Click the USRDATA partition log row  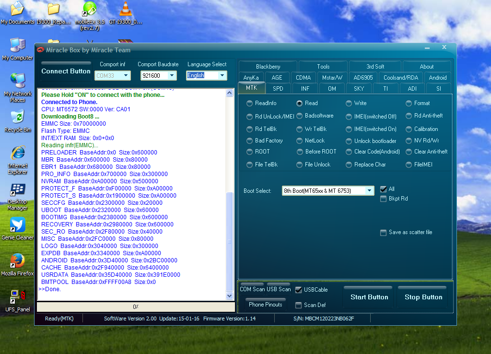pyautogui.click(x=111, y=275)
